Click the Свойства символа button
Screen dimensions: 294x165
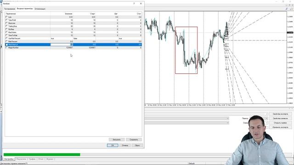[280, 118]
